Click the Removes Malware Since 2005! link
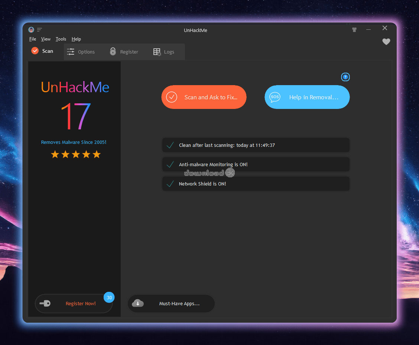This screenshot has height=345, width=419. pos(74,142)
